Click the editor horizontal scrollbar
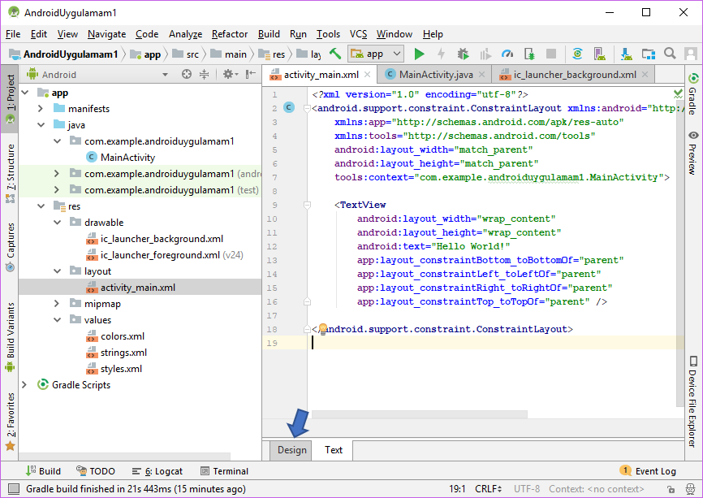Viewport: 703px width, 498px height. pyautogui.click(x=419, y=414)
